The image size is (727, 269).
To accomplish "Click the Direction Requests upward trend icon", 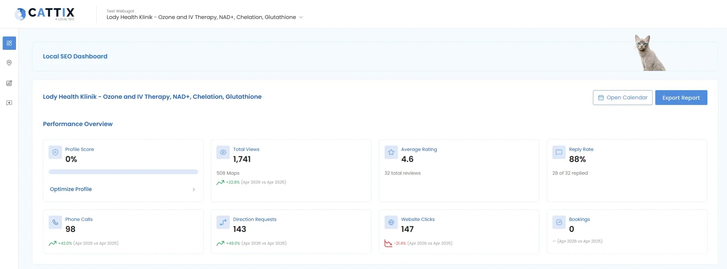I will [x=220, y=243].
